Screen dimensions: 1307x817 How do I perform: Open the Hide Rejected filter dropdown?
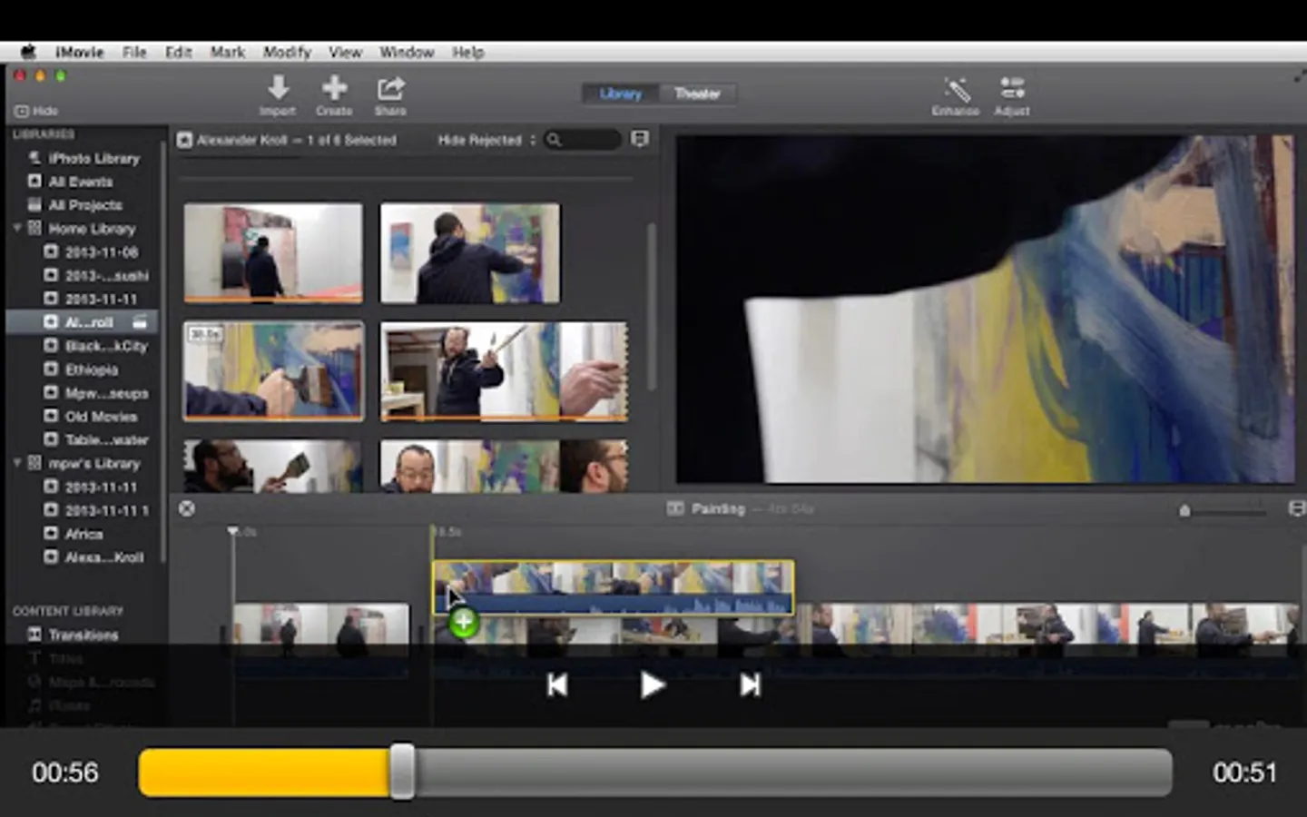point(486,140)
